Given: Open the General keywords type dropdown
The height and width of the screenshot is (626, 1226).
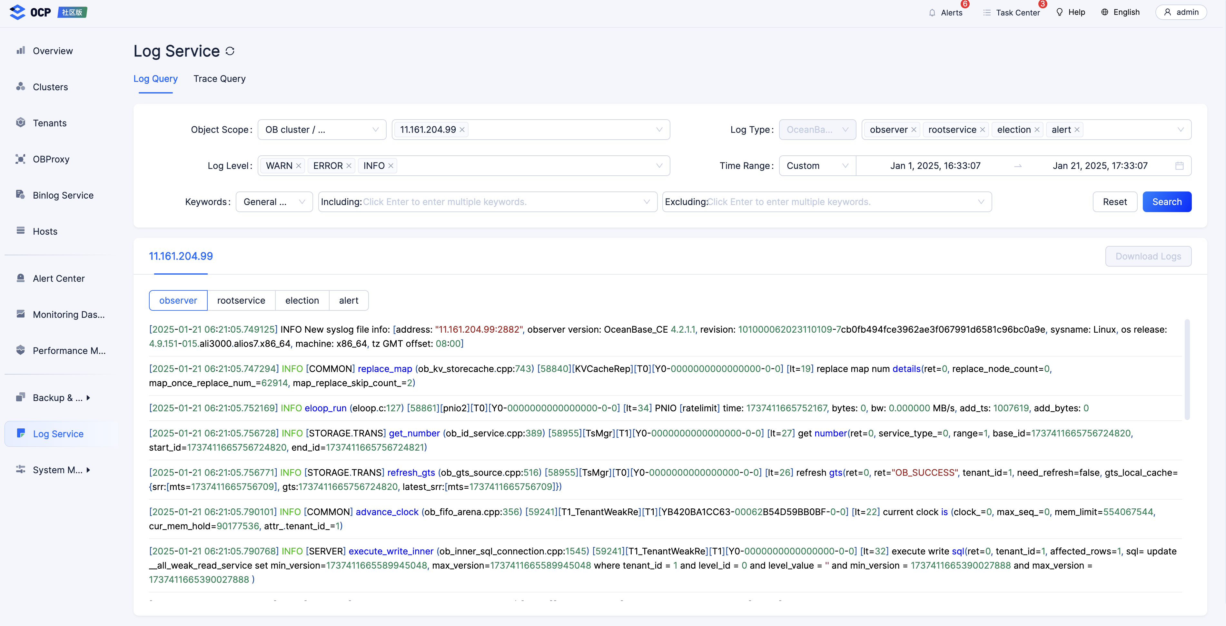Looking at the screenshot, I should pyautogui.click(x=274, y=202).
